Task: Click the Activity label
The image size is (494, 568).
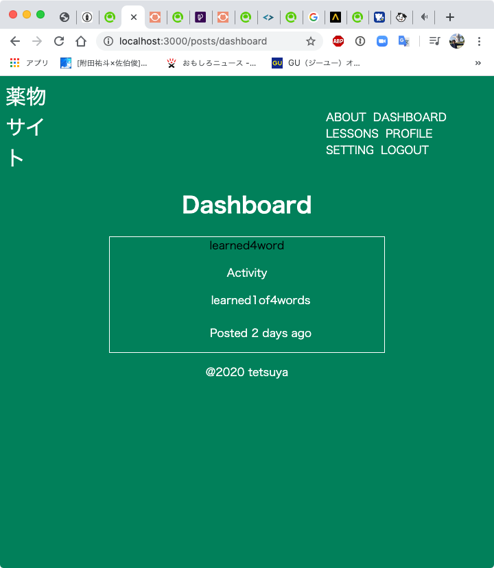Action: tap(246, 273)
